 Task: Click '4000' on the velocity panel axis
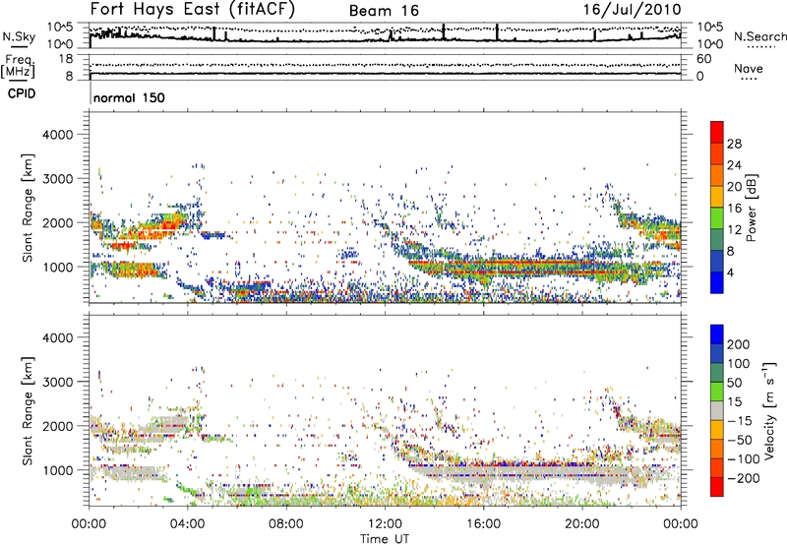pyautogui.click(x=58, y=337)
